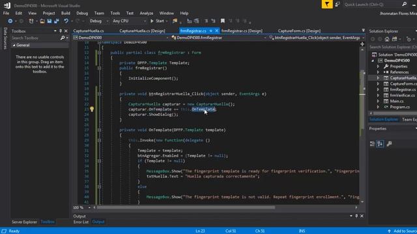Screen dimensions: 417x234
Task: Click the Save disk icon
Action: point(50,21)
